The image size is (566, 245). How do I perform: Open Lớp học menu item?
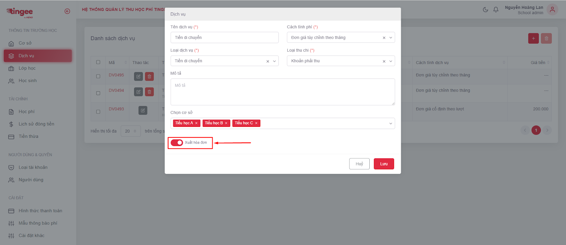pos(27,68)
